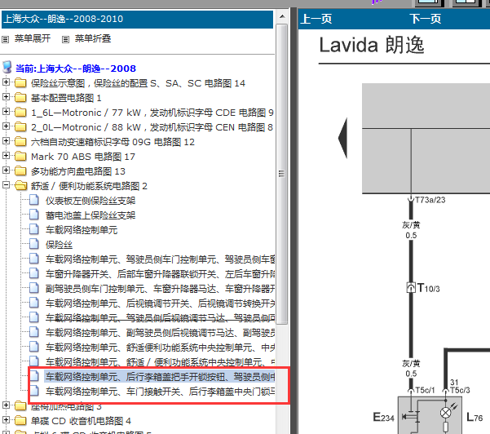Click the page icon of 仪表板左侧保险丝支架
Viewport: 490px width, 434px height.
(34, 200)
